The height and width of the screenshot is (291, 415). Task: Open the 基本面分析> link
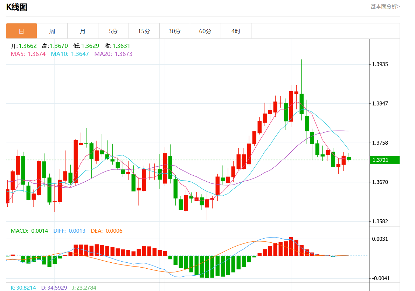385,7
